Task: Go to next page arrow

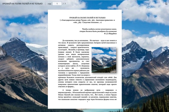Action: pyautogui.click(x=124, y=59)
